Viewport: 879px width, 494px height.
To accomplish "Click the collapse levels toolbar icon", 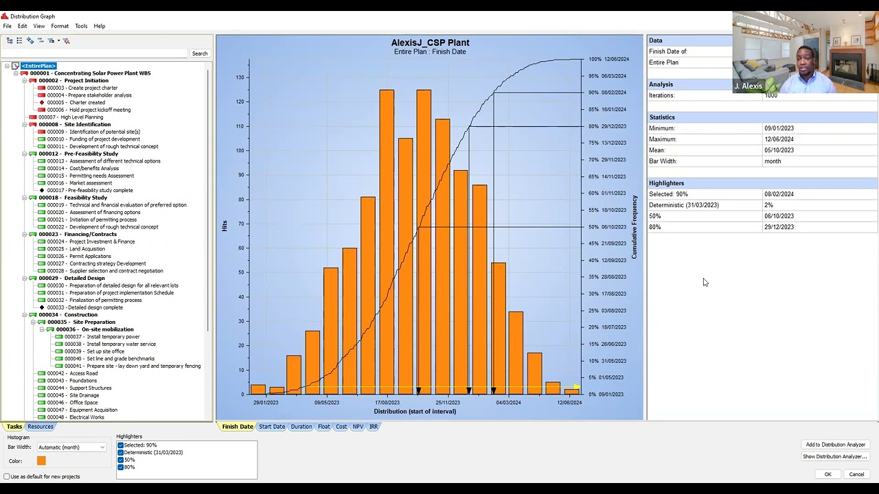I will pyautogui.click(x=41, y=40).
